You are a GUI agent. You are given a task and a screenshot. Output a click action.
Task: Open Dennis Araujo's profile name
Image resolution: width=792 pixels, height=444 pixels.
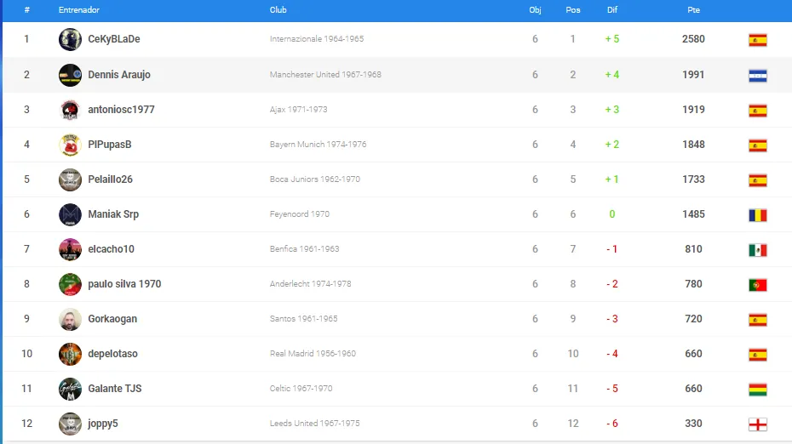pyautogui.click(x=119, y=75)
